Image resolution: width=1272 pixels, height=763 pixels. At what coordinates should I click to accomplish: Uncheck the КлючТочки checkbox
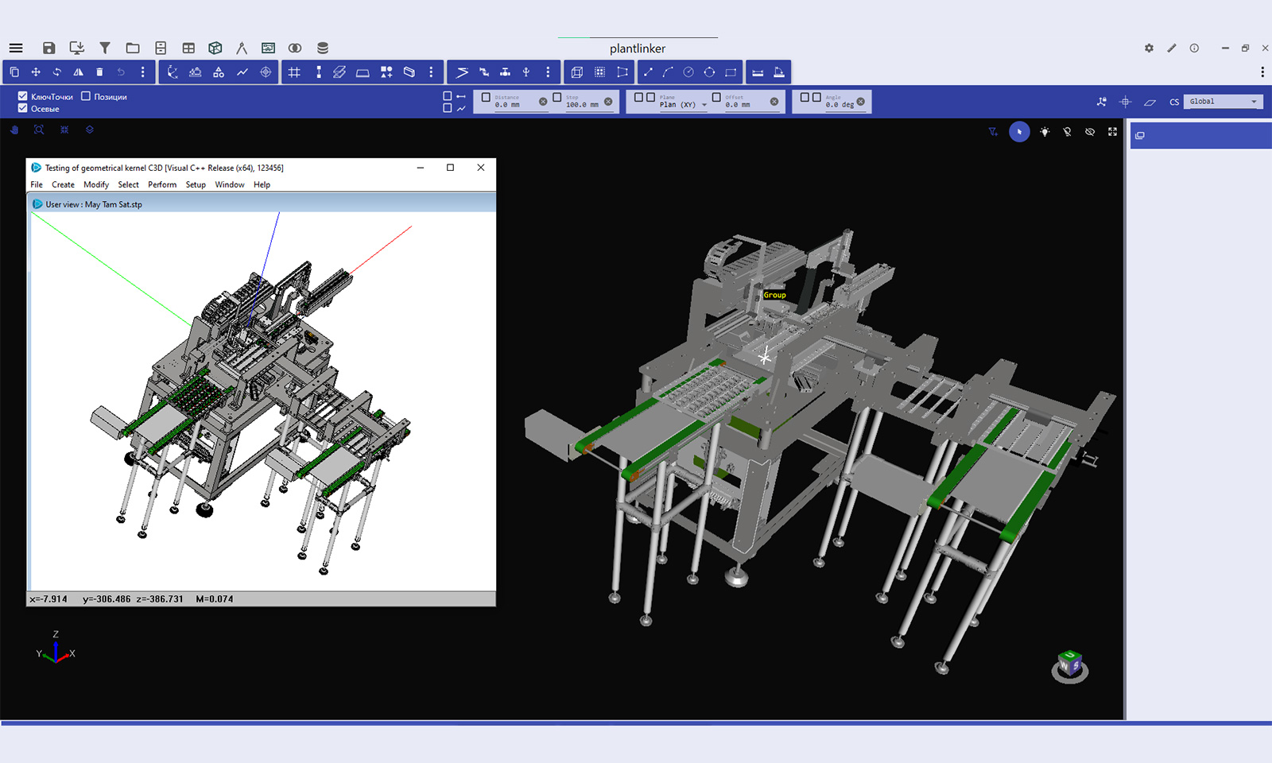tap(22, 96)
